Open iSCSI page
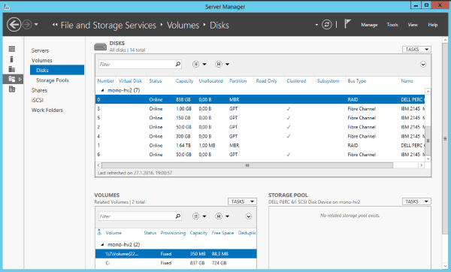Viewport: 451px width, 272px height. [x=37, y=100]
